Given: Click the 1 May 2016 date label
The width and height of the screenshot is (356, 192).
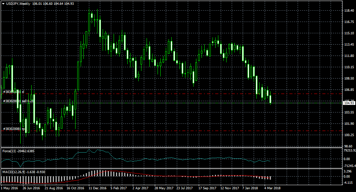Looking at the screenshot, I should click(x=10, y=188).
